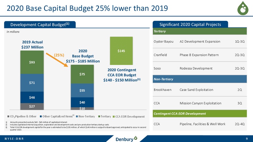
Task: Click the $93 segment of the 2019 bar
Action: pos(32,62)
